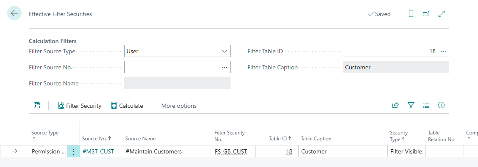Click the Filter Source No. lookup ellipsis
The image size is (478, 167).
tap(224, 67)
